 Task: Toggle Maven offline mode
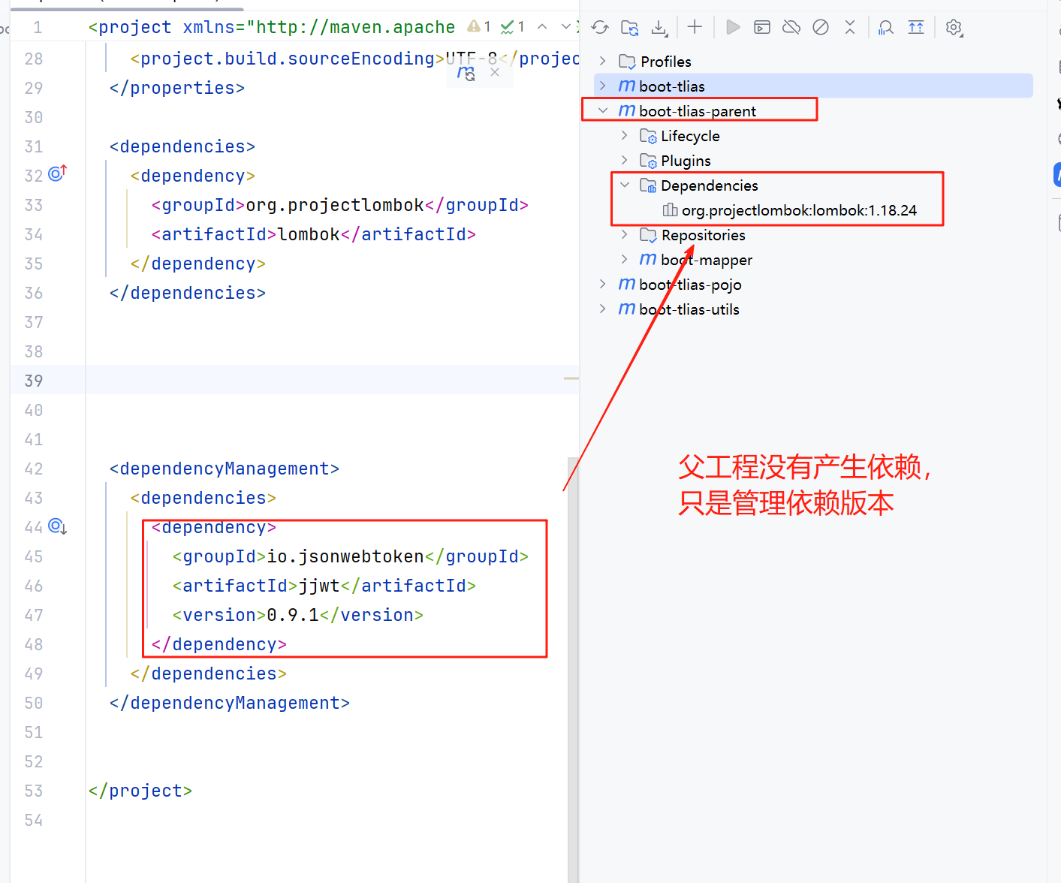[x=791, y=28]
